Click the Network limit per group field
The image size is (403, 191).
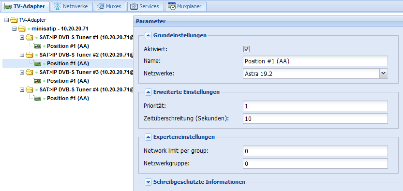point(315,151)
